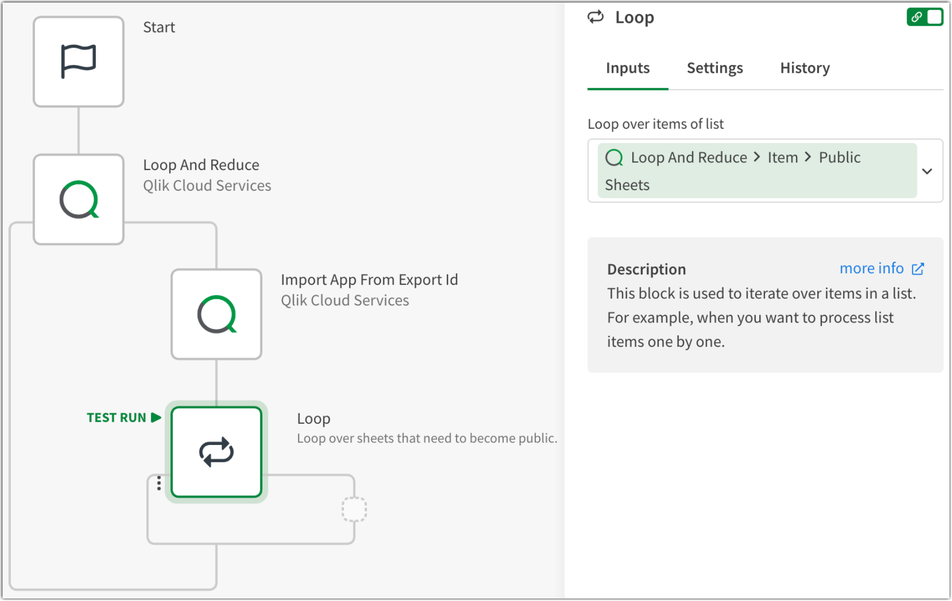
Task: Select the Loop And Reduce Qlik block
Action: coord(79,199)
